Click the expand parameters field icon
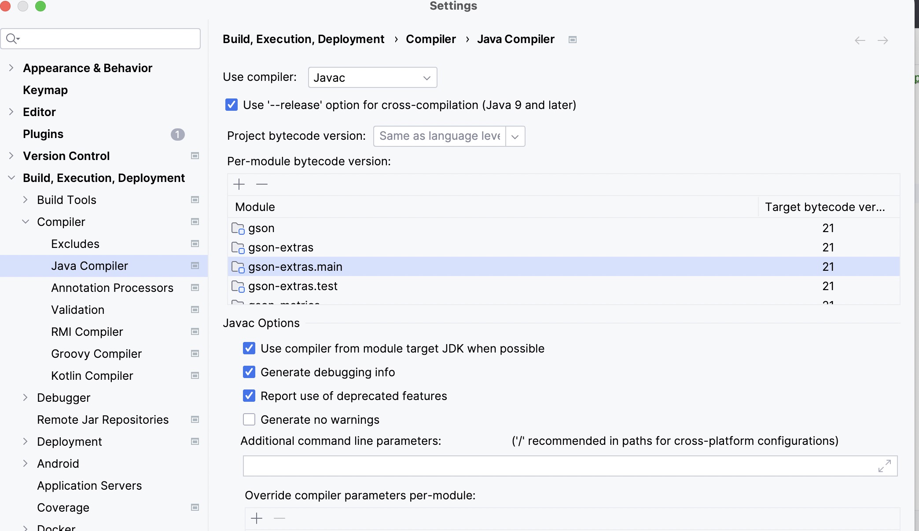The image size is (919, 531). click(884, 466)
